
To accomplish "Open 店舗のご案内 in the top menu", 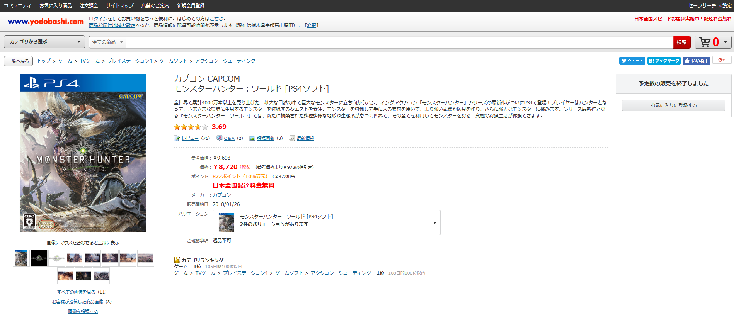I will coord(155,6).
